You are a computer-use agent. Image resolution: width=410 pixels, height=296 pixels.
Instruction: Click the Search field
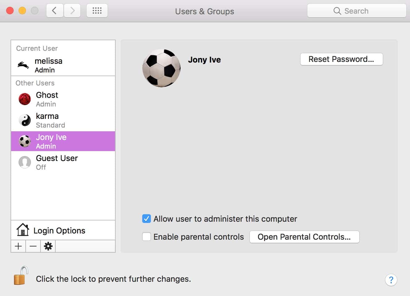(357, 11)
